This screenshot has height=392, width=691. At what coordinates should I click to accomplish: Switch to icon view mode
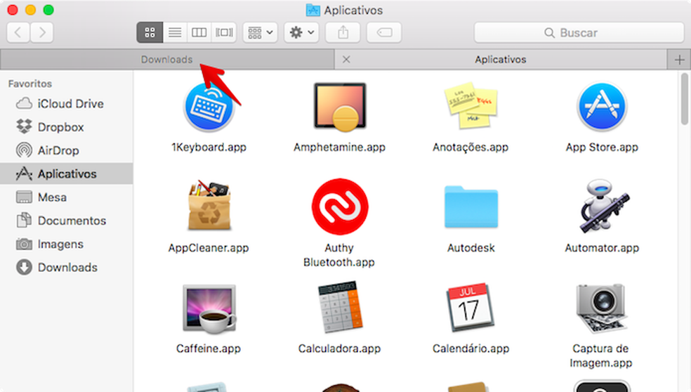click(150, 32)
